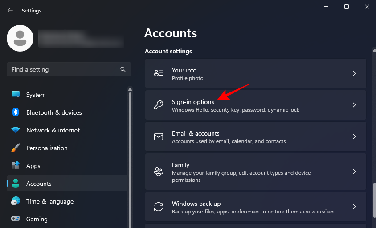This screenshot has height=228, width=376.
Task: Click the Apps icon in sidebar
Action: pyautogui.click(x=16, y=166)
